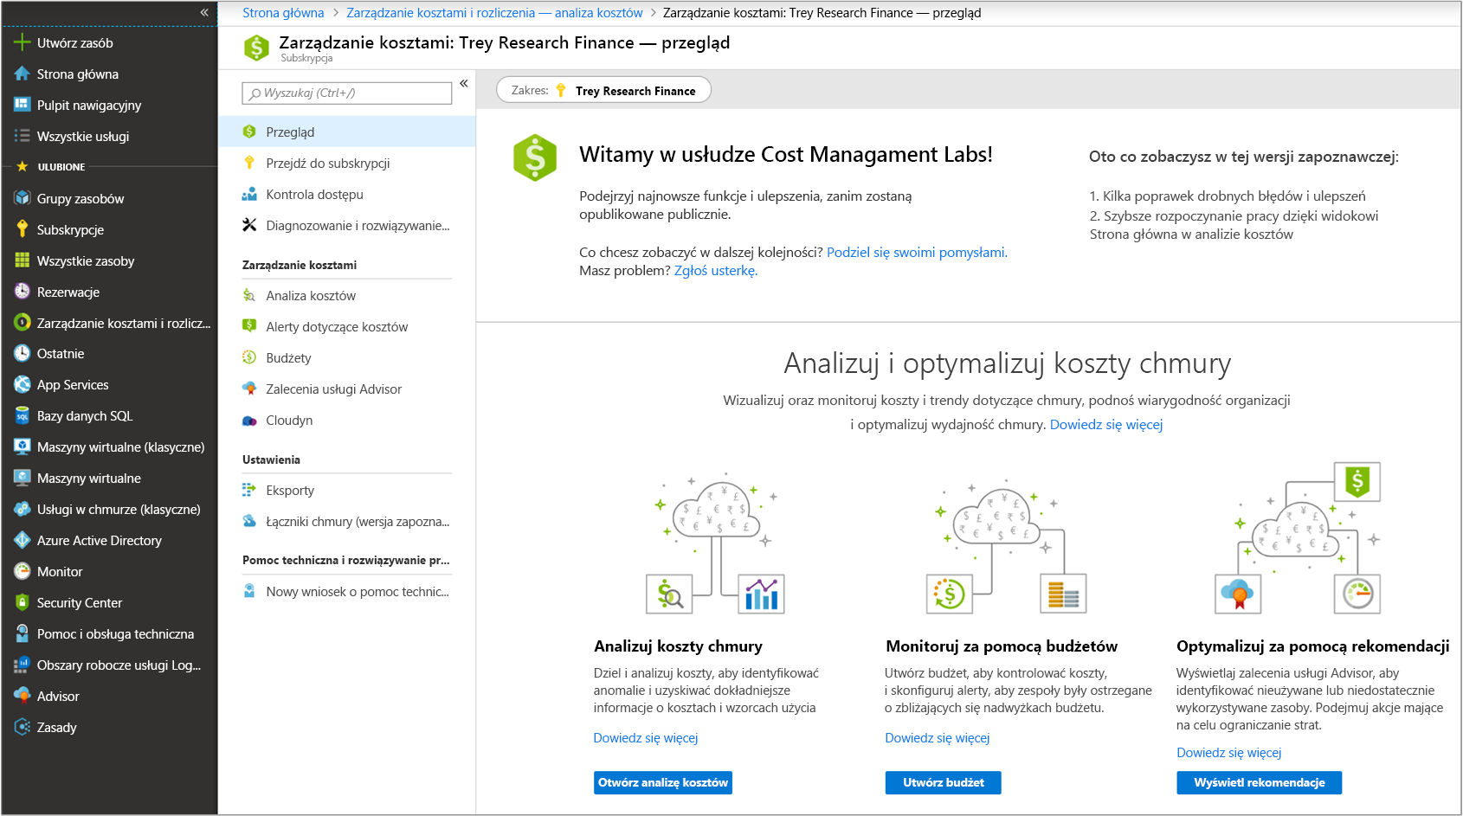
Task: Click the Otwórz analizę kosztów button
Action: pos(663,782)
